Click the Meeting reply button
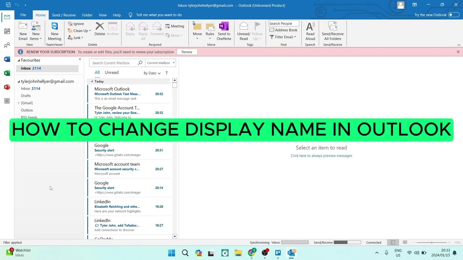463x260 pixels. (175, 26)
